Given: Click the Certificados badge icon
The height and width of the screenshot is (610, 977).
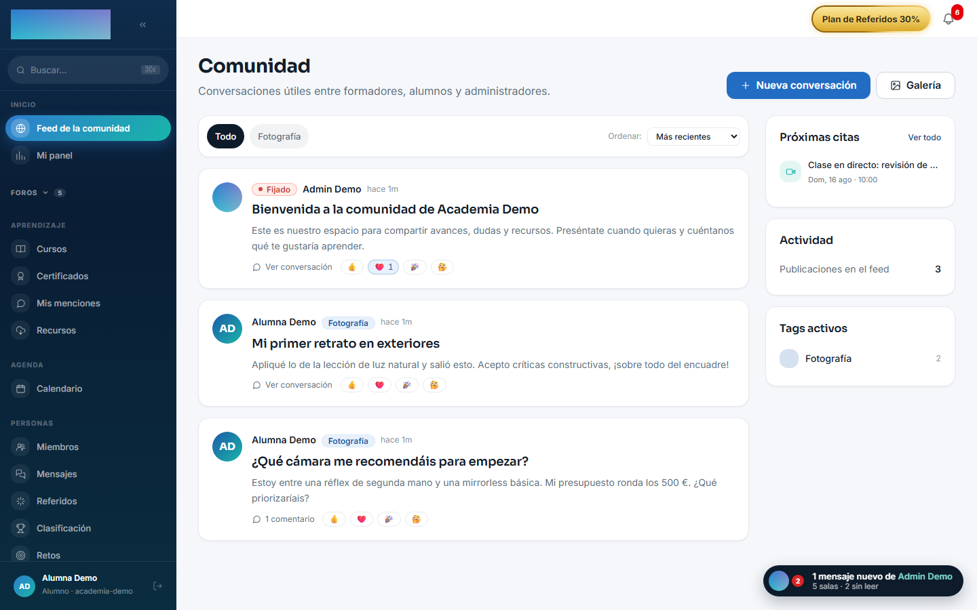Looking at the screenshot, I should [x=21, y=276].
